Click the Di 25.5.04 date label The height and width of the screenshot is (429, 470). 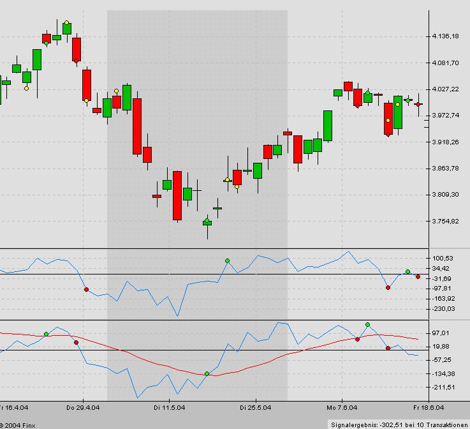255,408
